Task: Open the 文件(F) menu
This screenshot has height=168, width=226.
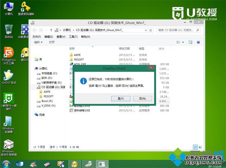Action: (37, 37)
